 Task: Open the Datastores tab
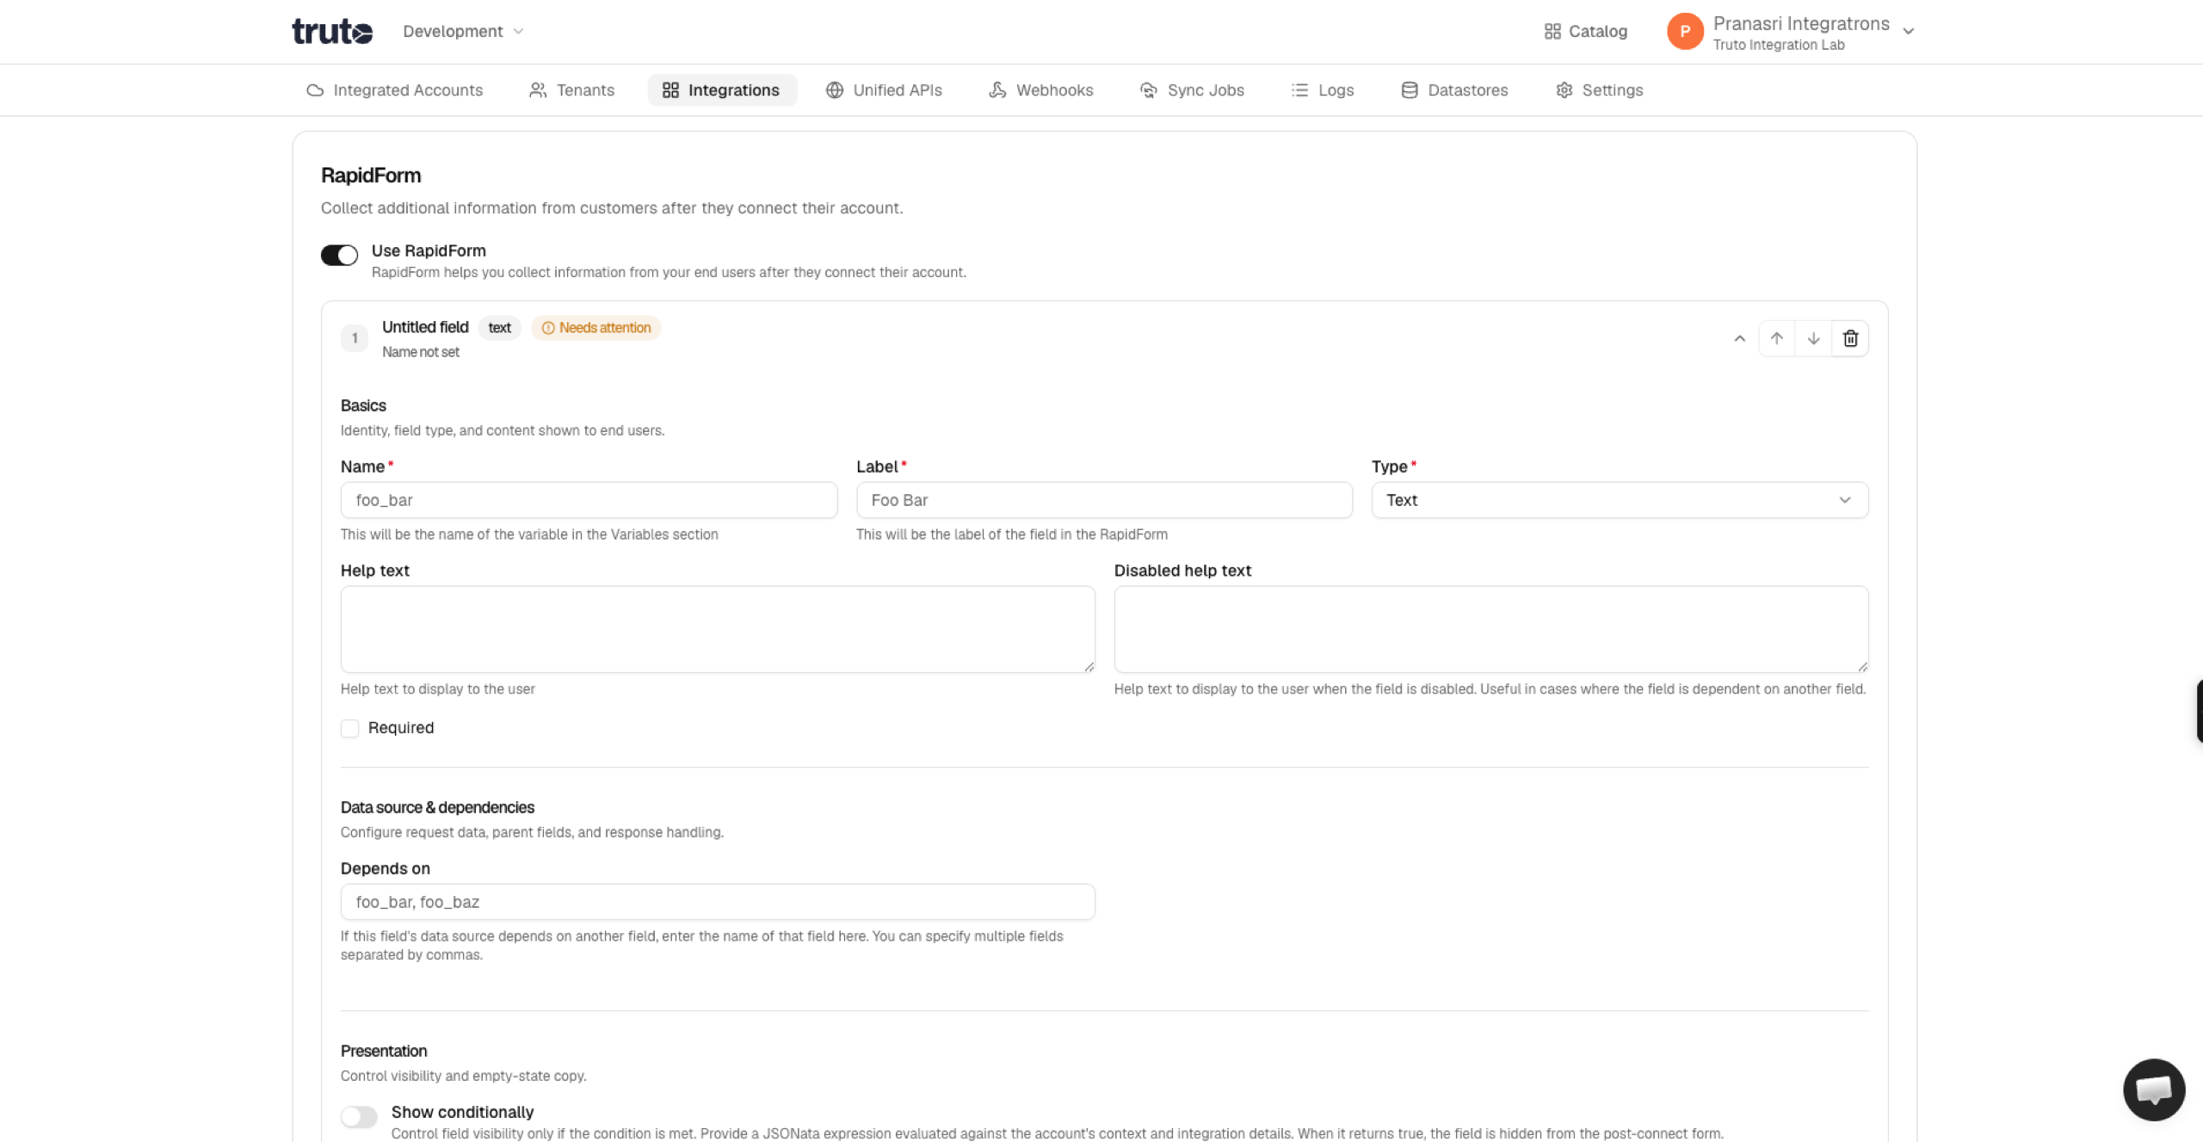click(x=1454, y=90)
